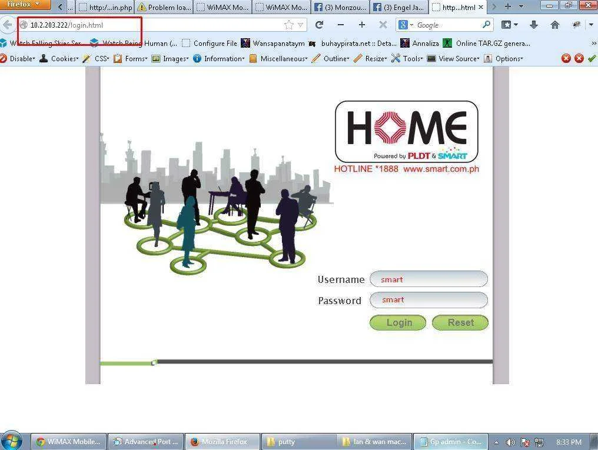Open the Downloads arrow button
Viewport: 598px width, 450px height.
click(534, 25)
